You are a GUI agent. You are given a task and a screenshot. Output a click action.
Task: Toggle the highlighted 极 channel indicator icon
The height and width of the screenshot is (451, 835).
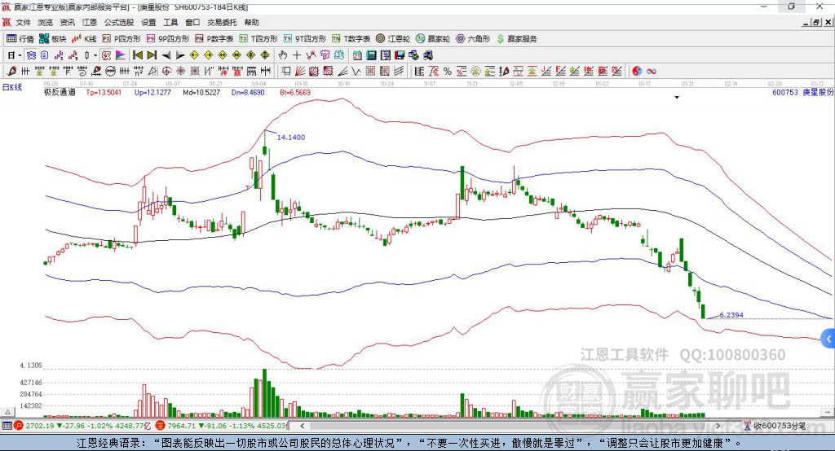point(107,55)
